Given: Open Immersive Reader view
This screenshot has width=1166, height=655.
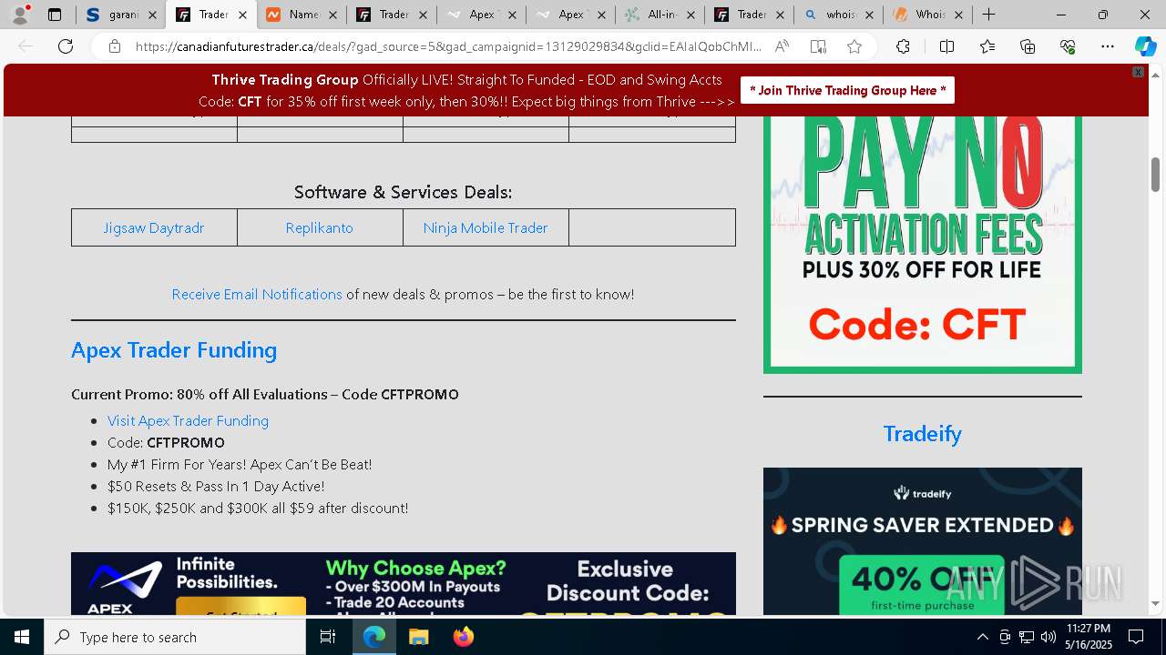Looking at the screenshot, I should pos(818,46).
